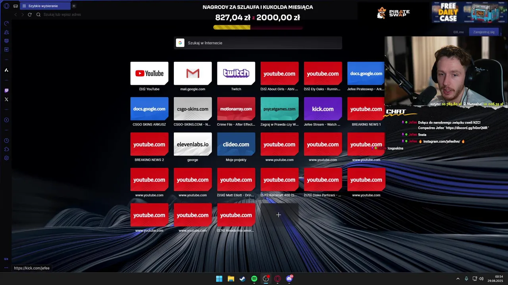
Task: Open the BREAKING NEWS 1 youtube tile
Action: point(366,109)
